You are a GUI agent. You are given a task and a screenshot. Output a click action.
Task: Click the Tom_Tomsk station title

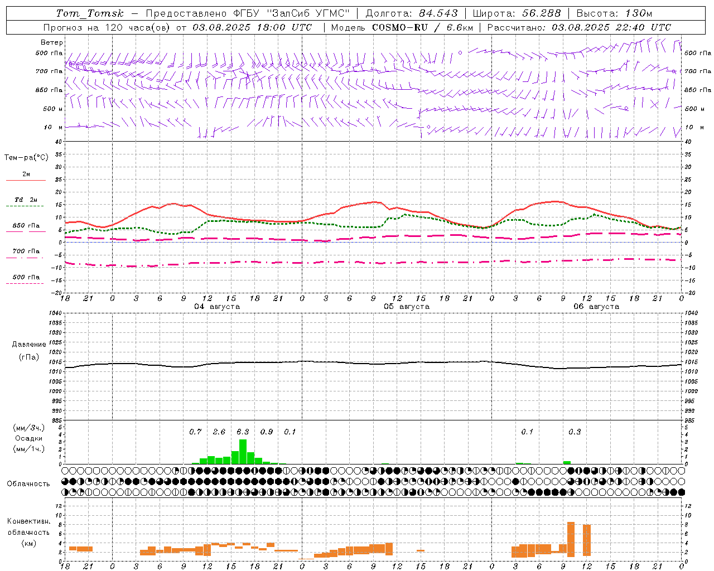coord(90,13)
